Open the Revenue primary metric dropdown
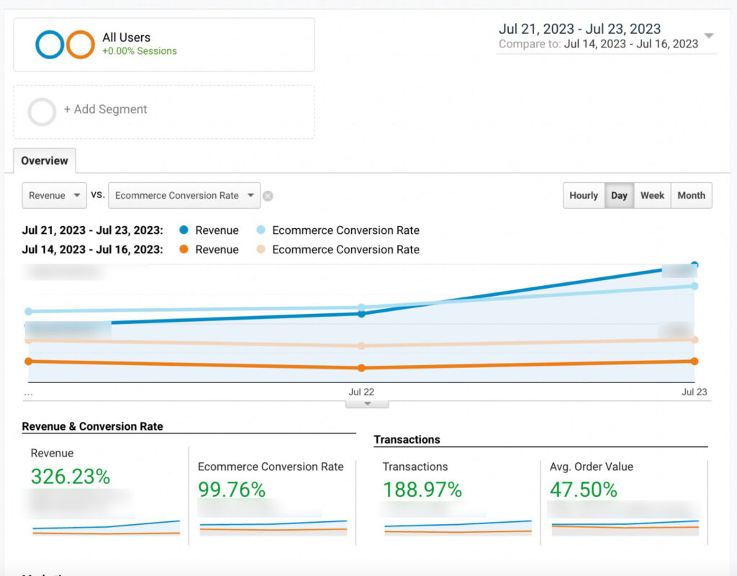 click(55, 196)
